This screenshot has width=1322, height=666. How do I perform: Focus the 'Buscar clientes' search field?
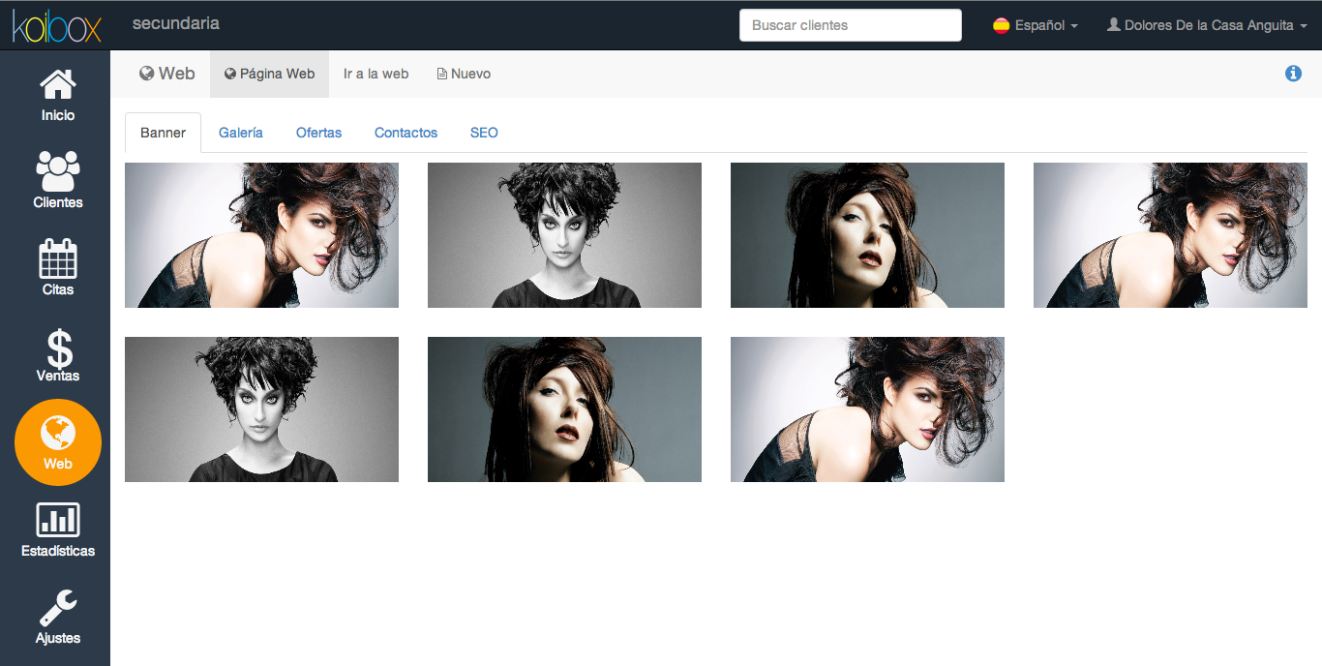tap(851, 25)
